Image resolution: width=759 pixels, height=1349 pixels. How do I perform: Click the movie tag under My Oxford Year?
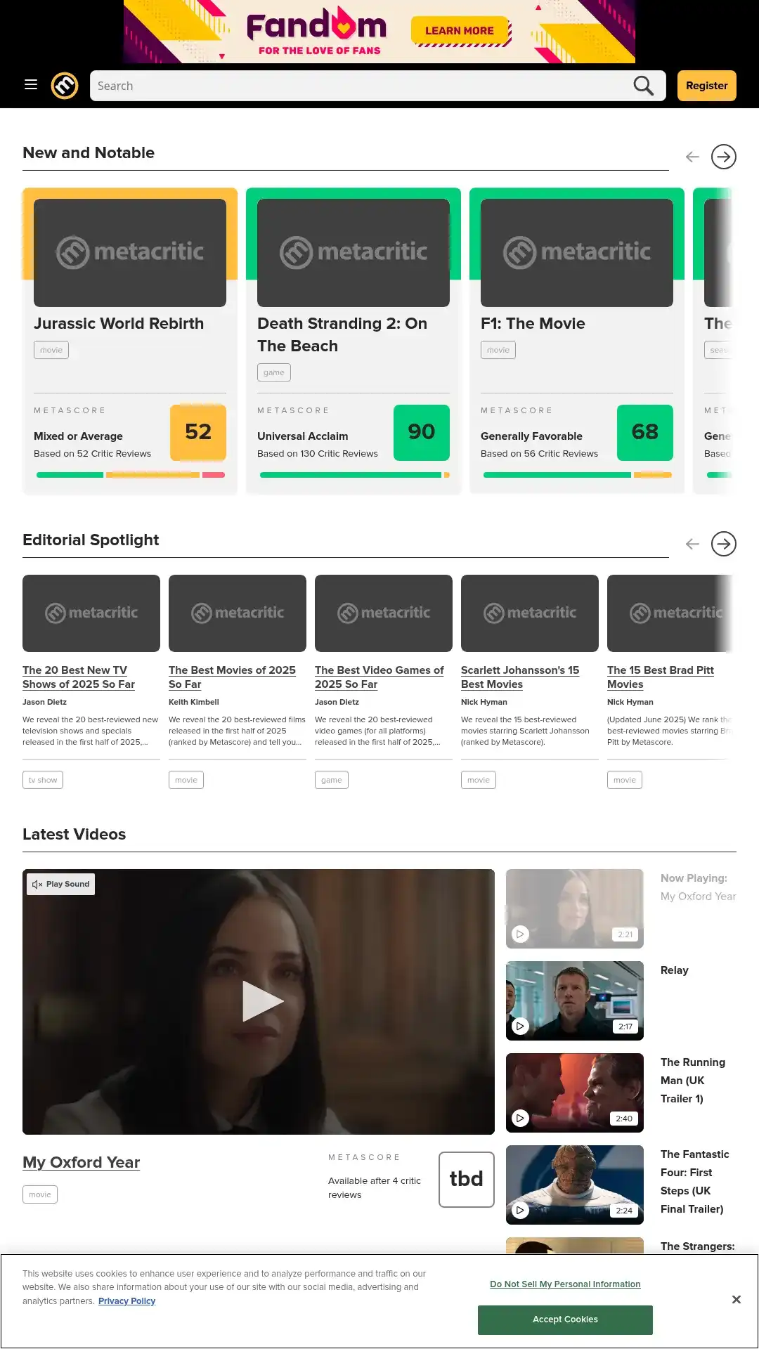[40, 1194]
